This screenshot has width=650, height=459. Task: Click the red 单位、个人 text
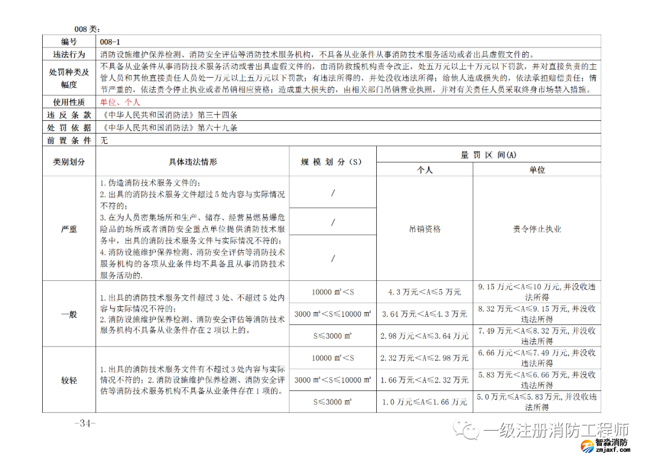[x=120, y=102]
